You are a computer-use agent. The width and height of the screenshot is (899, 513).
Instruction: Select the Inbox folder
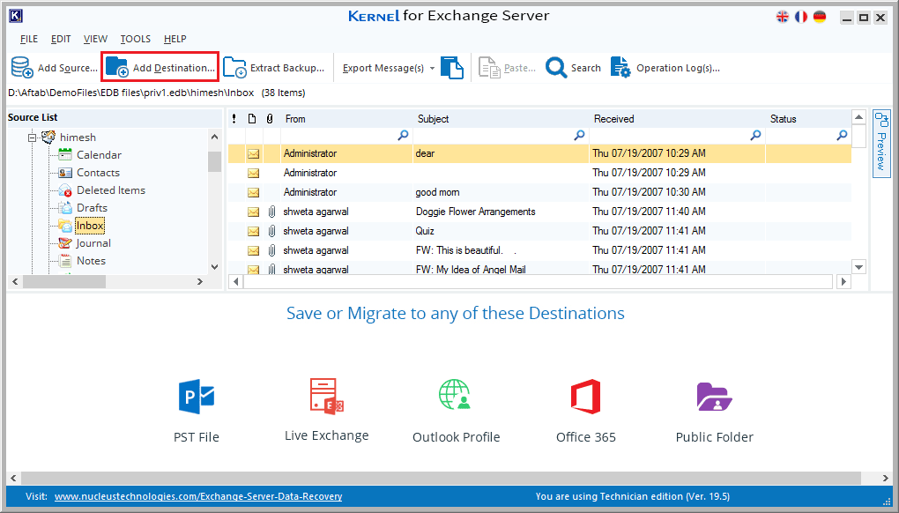pos(90,226)
